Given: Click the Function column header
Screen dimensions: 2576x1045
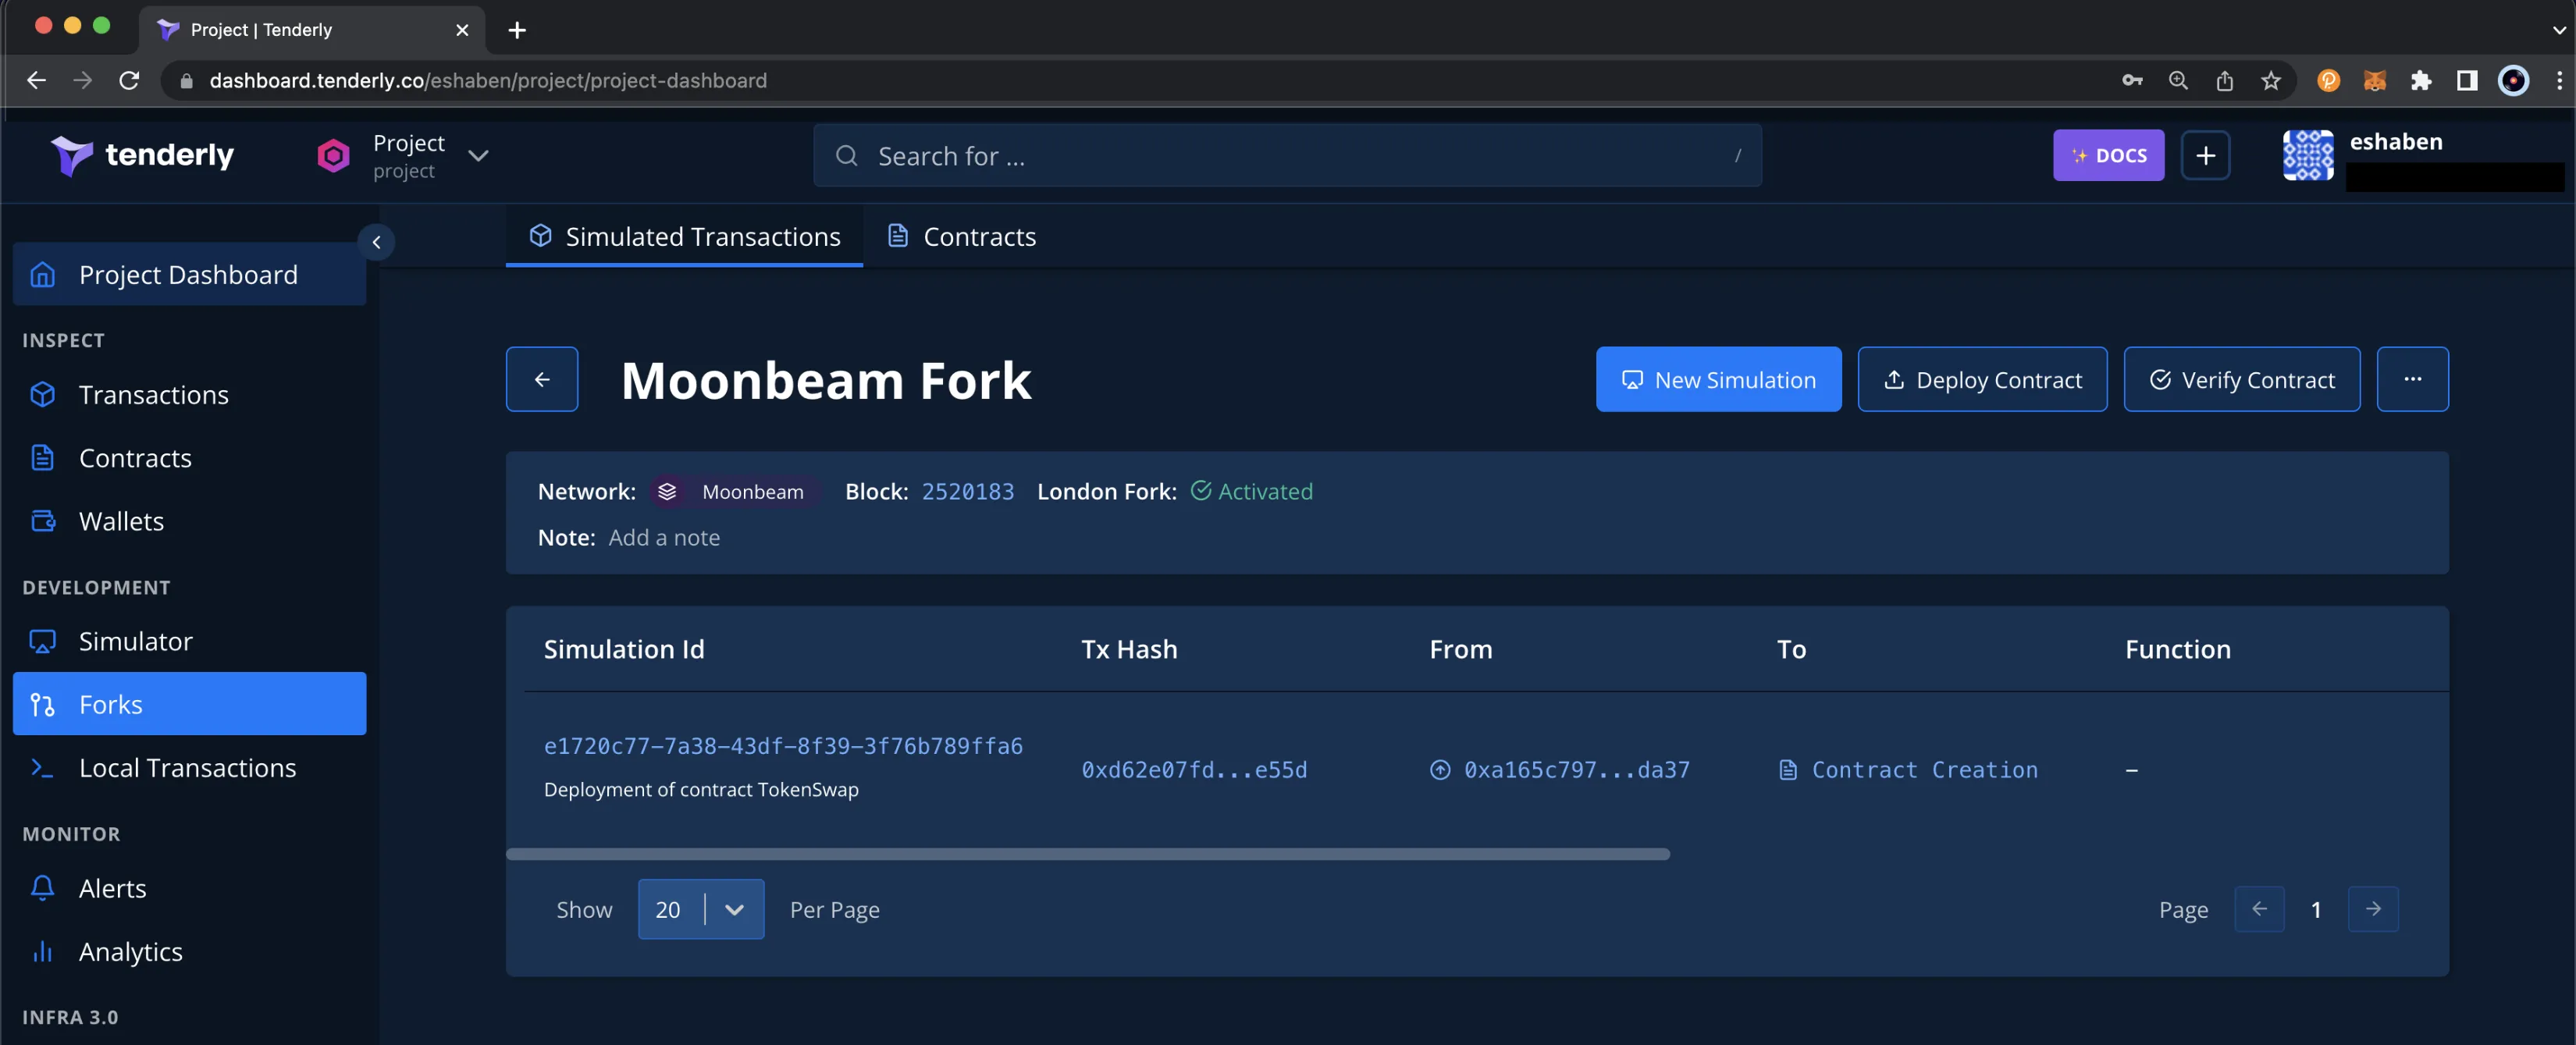Looking at the screenshot, I should click(2177, 649).
